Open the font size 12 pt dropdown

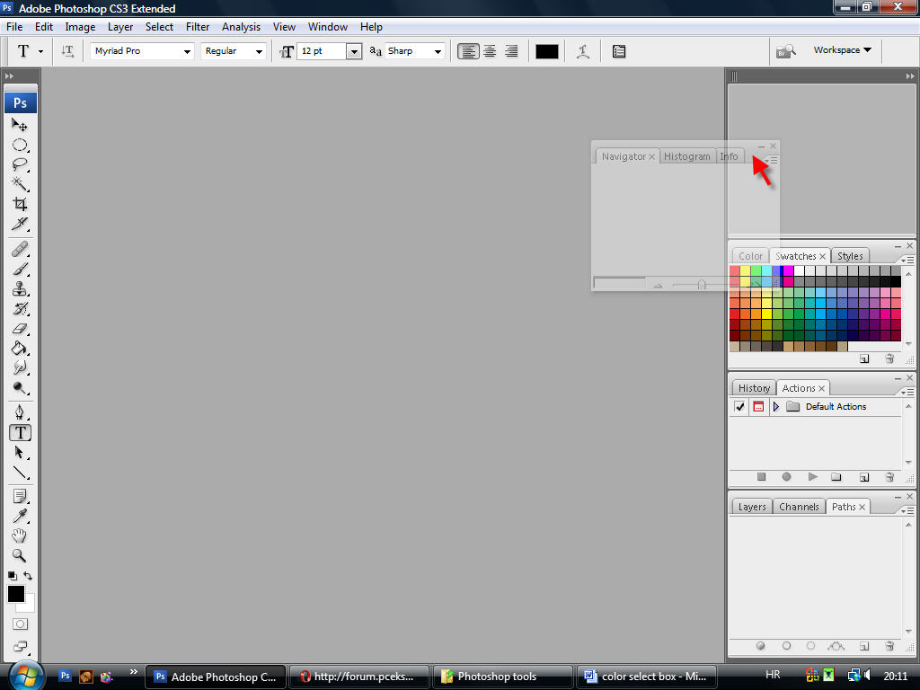point(354,51)
